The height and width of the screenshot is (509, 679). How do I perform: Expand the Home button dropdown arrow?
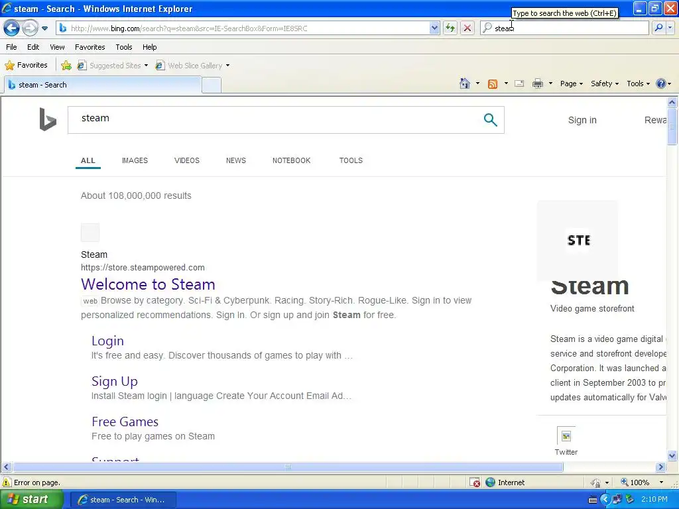click(477, 84)
